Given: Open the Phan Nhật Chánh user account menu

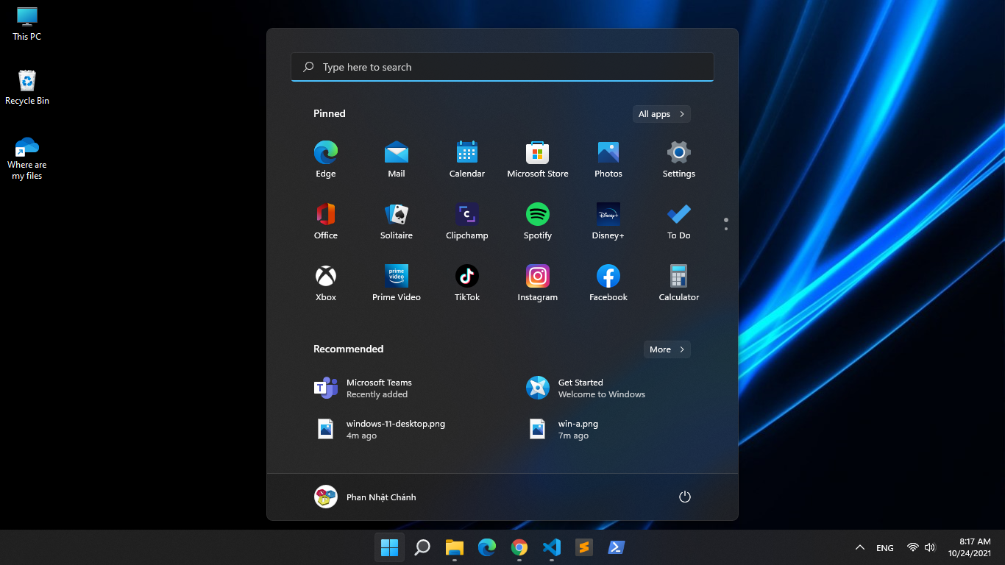Looking at the screenshot, I should (366, 497).
